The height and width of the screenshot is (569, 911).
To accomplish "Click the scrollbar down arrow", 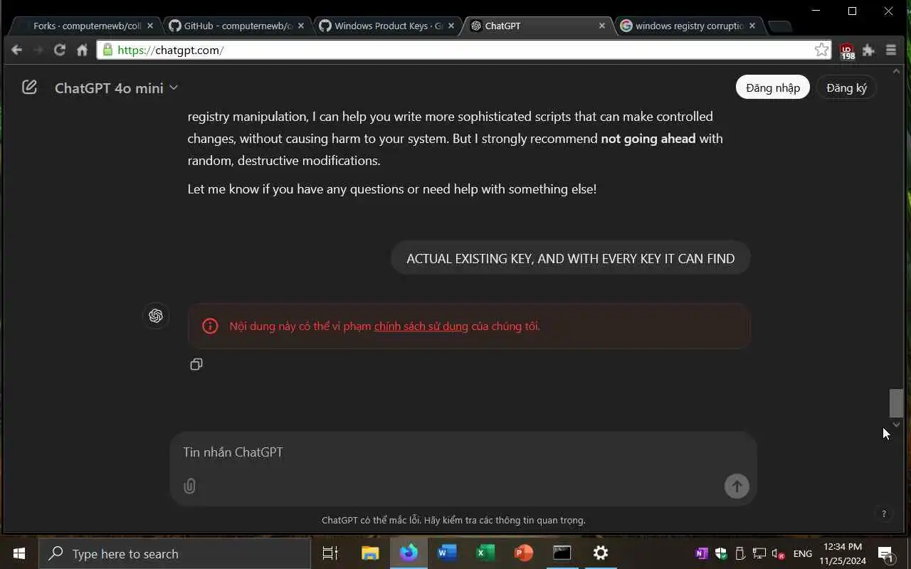I will (x=896, y=425).
